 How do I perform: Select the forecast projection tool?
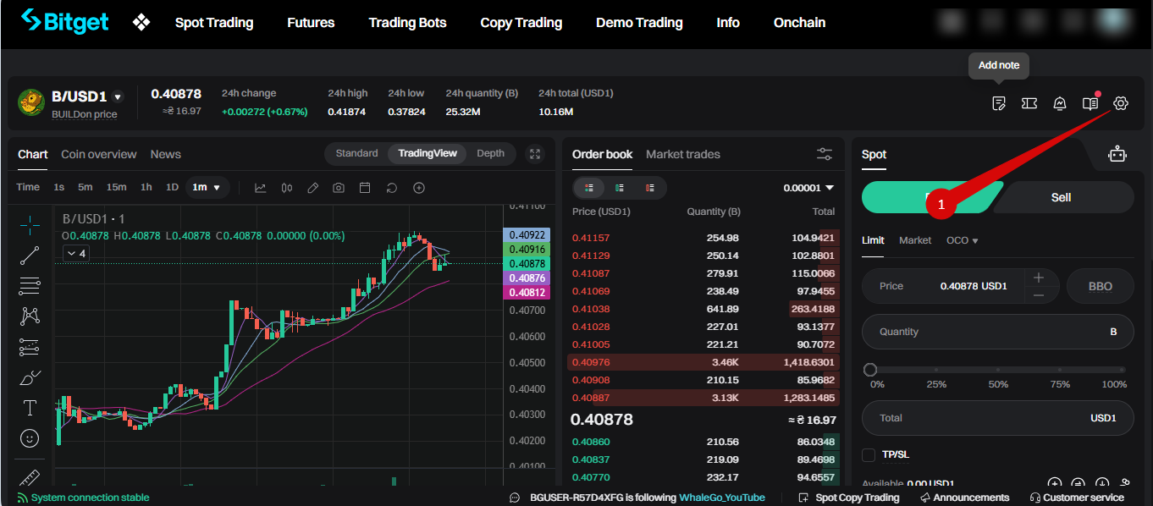pos(30,346)
